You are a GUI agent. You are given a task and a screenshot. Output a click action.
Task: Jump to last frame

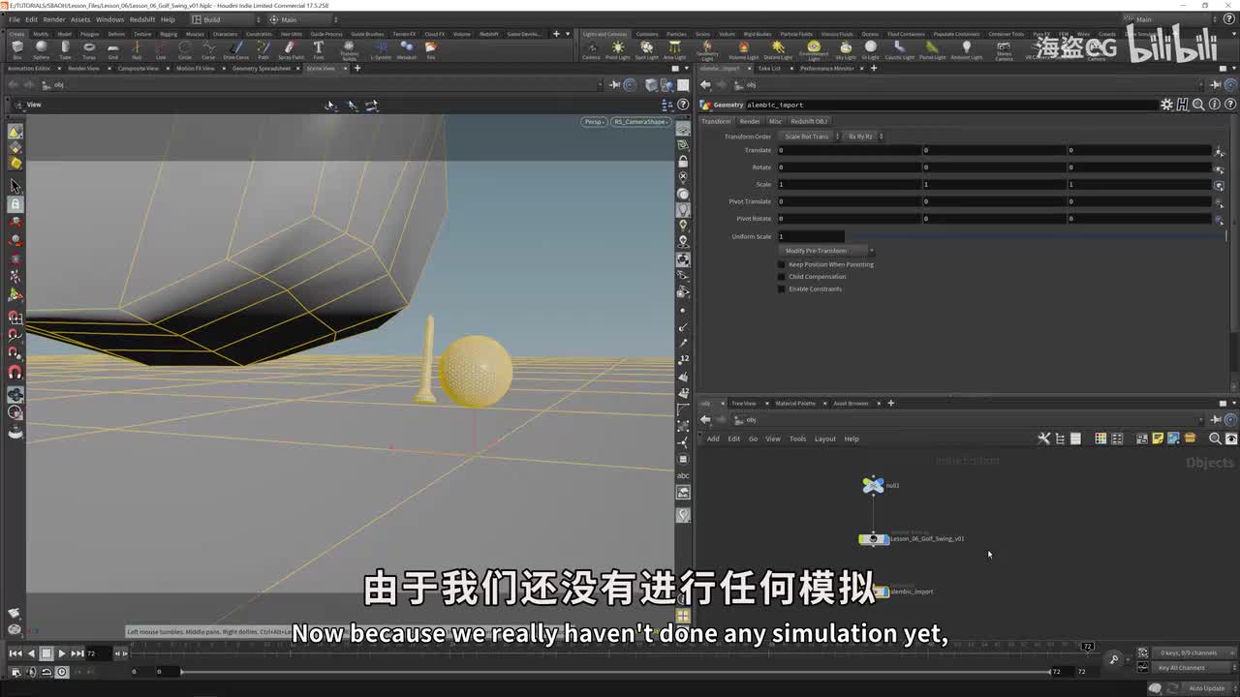(77, 653)
